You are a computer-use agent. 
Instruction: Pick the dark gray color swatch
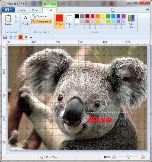[x=82, y=16]
